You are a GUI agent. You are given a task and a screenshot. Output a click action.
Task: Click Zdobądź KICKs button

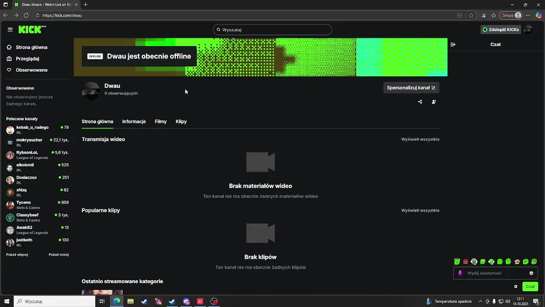(501, 29)
